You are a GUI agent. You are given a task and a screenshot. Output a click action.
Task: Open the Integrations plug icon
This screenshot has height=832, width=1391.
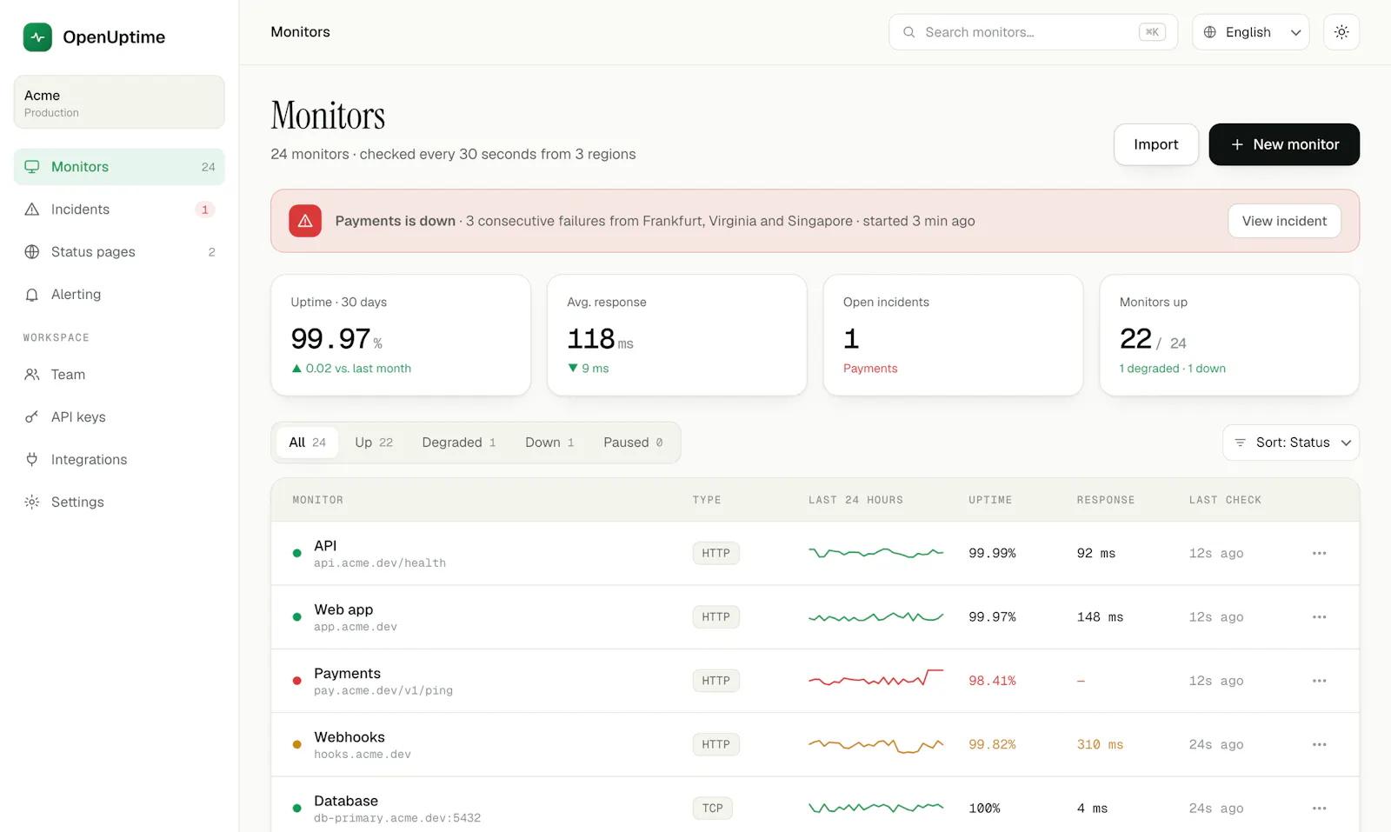click(32, 460)
